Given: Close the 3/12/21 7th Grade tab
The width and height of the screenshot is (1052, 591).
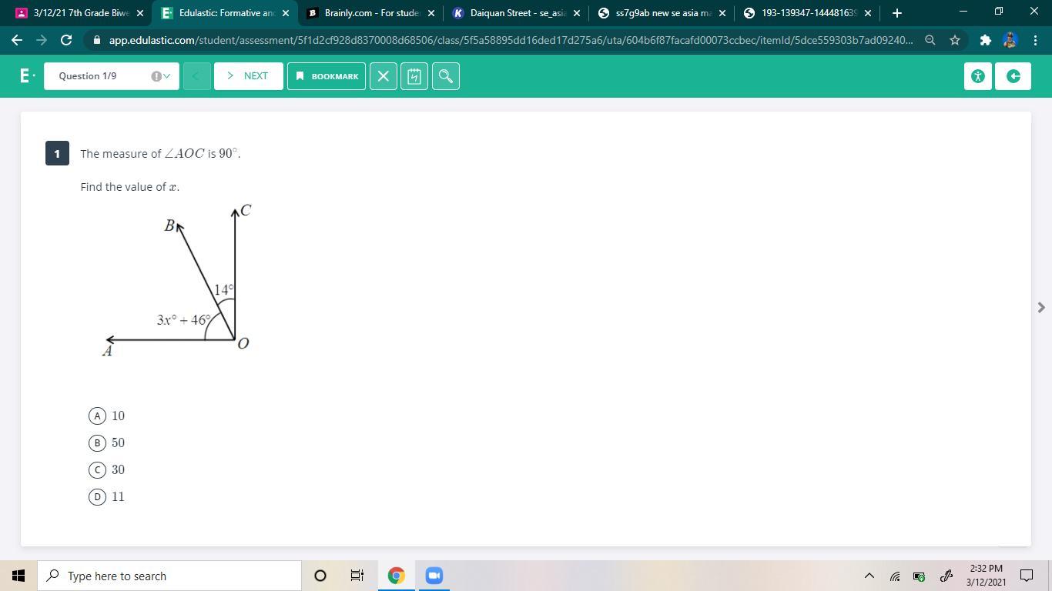Looking at the screenshot, I should pos(139,13).
